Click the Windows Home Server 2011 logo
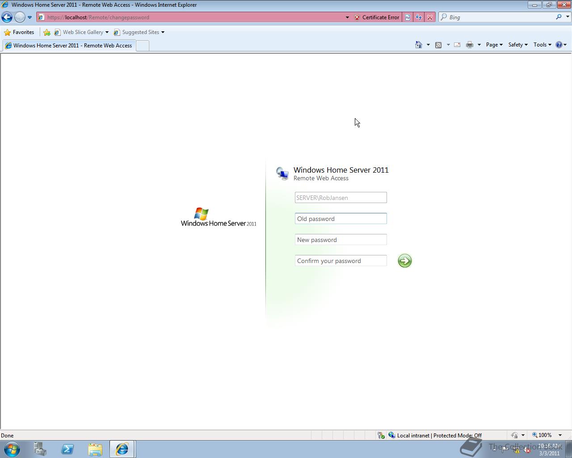 (219, 217)
